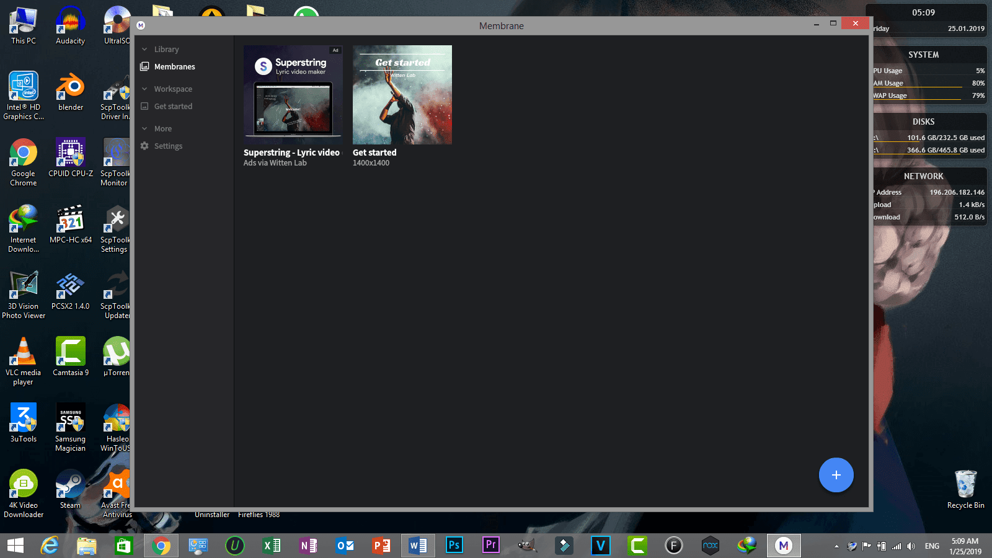This screenshot has width=992, height=558.
Task: Select Get started in the sidebar
Action: (x=174, y=106)
